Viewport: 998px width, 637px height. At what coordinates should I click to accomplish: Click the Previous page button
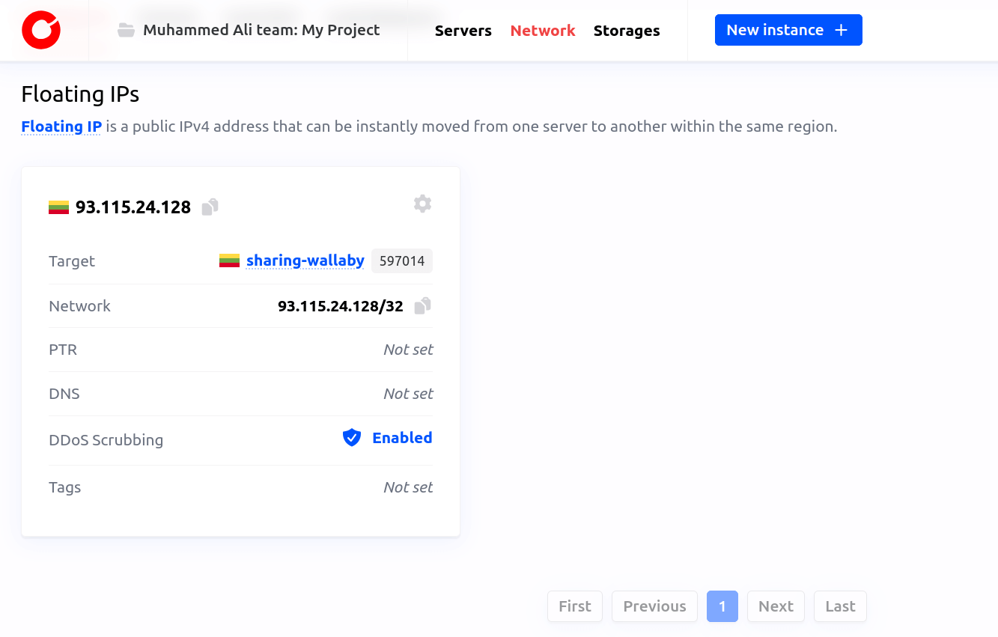coord(654,606)
